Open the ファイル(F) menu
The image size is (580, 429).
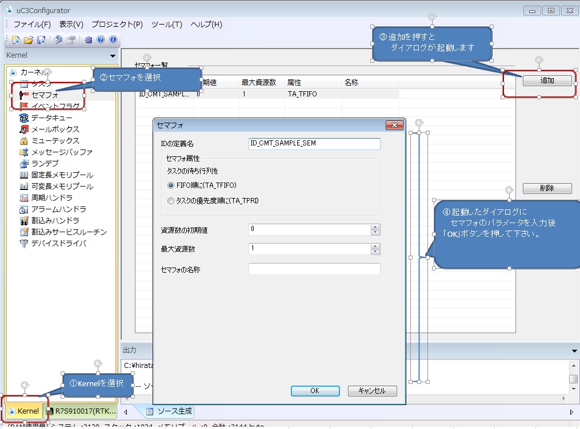click(x=32, y=25)
